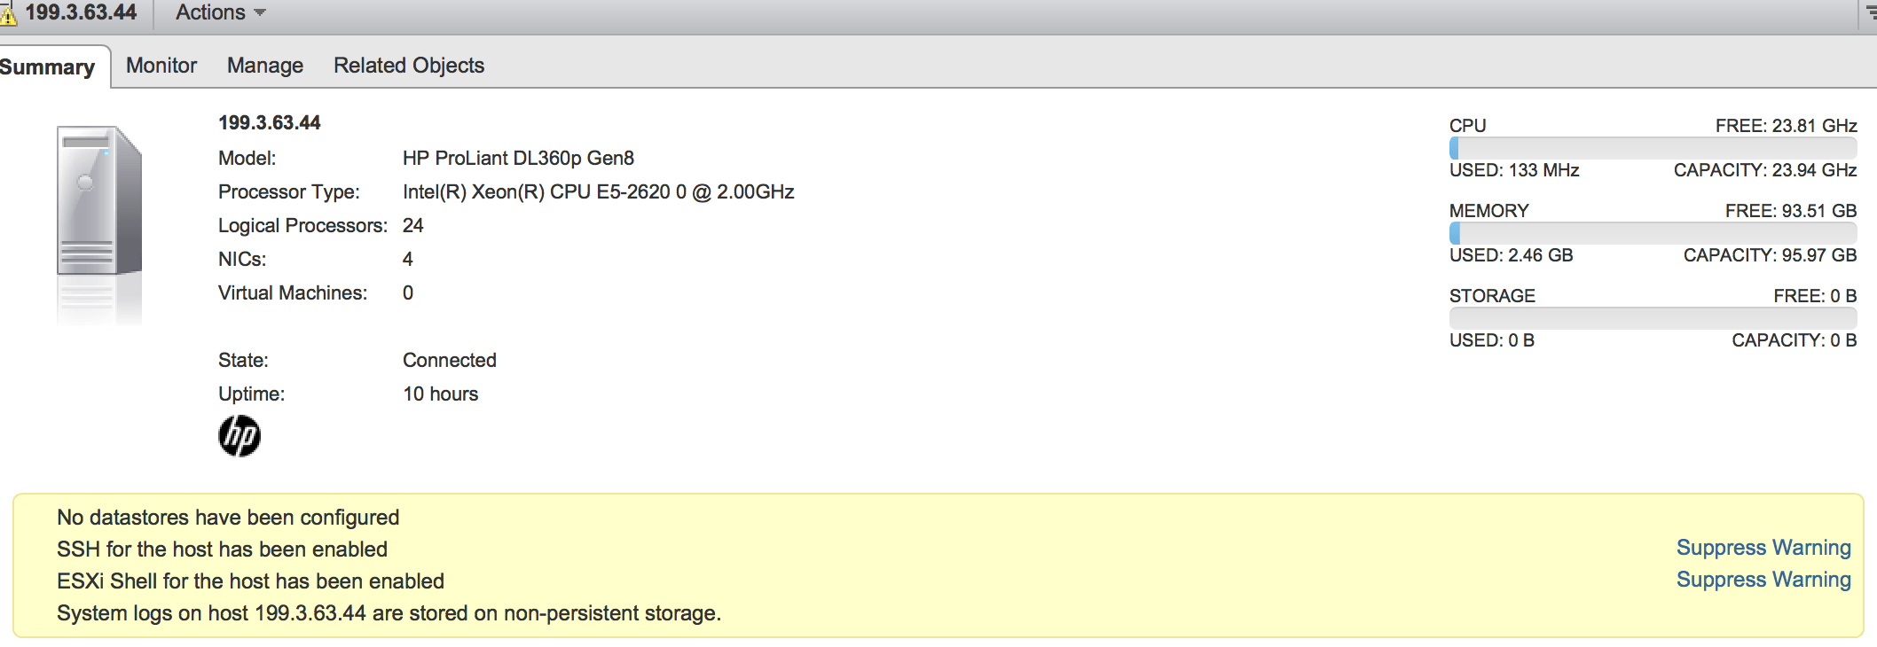Click the non-persistent storage system logs warning

click(x=389, y=613)
